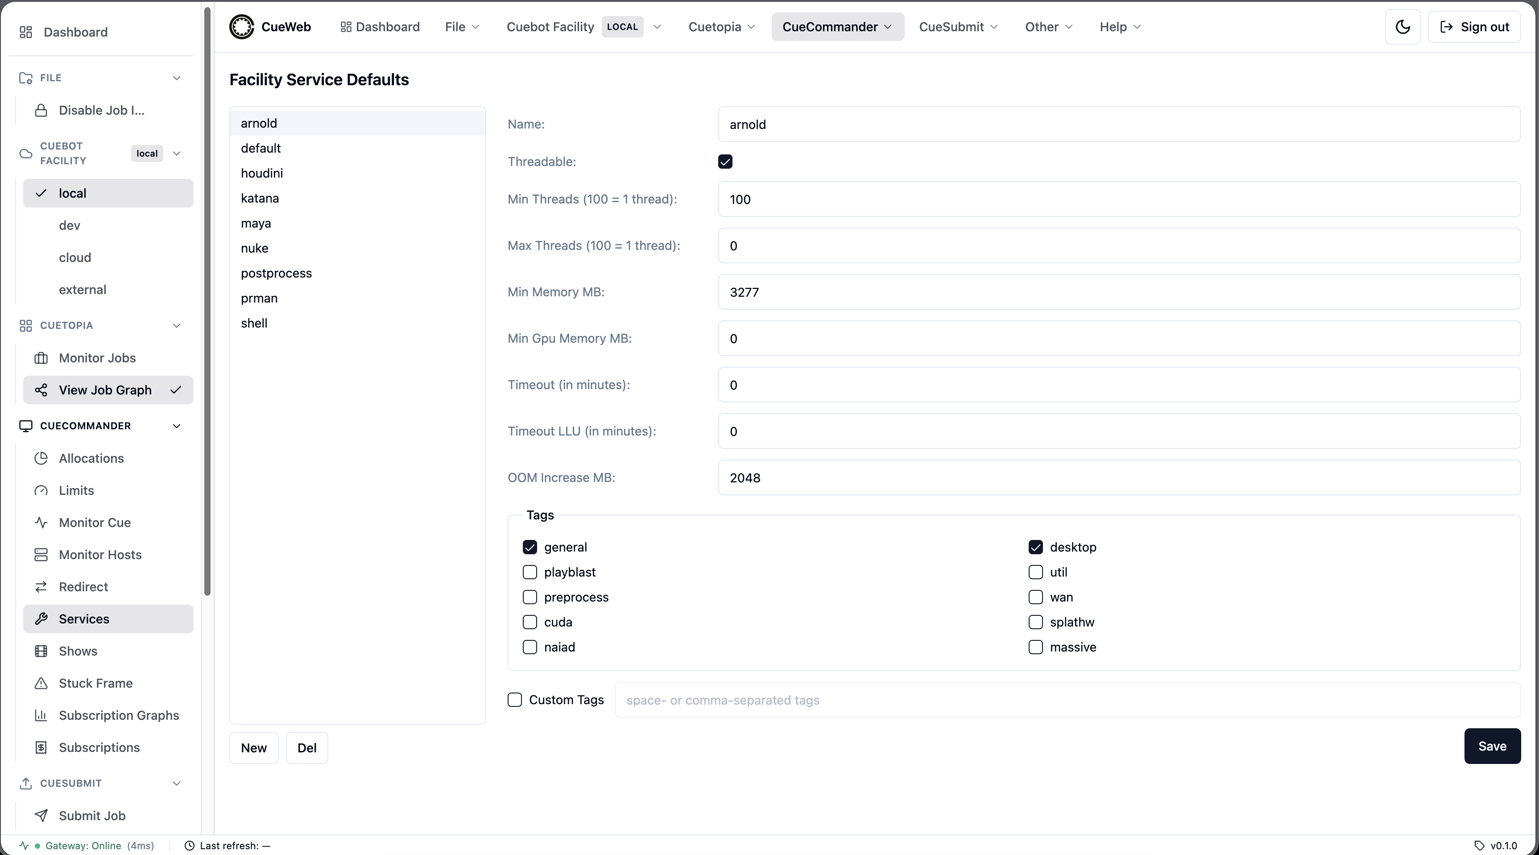Click the Redirect arrows icon

click(x=41, y=587)
